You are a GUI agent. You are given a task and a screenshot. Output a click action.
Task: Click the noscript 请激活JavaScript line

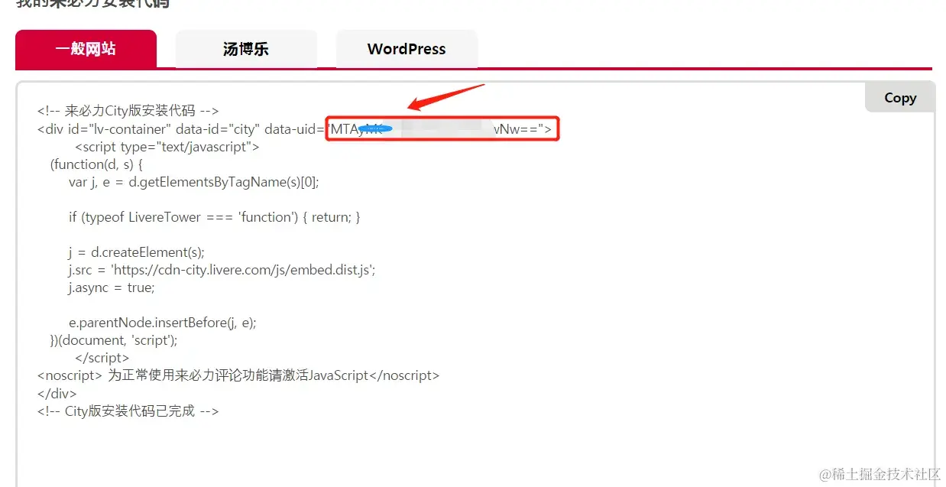pos(238,375)
